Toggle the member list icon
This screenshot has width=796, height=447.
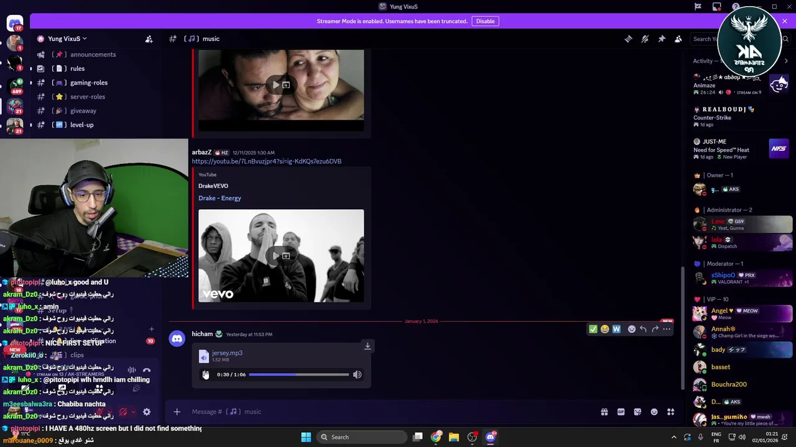coord(678,38)
